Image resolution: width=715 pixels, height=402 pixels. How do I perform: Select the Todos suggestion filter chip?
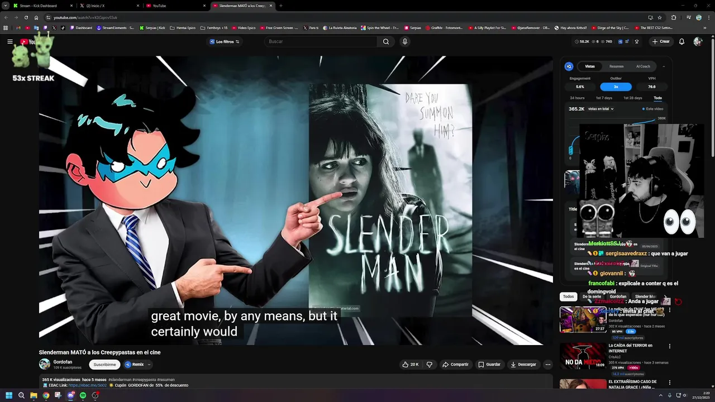pos(568,297)
